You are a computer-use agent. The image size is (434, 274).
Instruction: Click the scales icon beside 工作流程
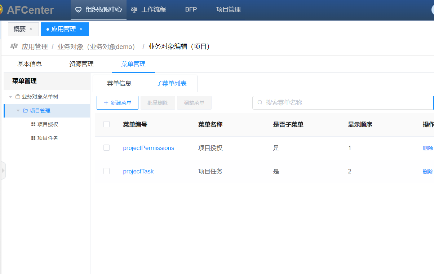pyautogui.click(x=134, y=10)
